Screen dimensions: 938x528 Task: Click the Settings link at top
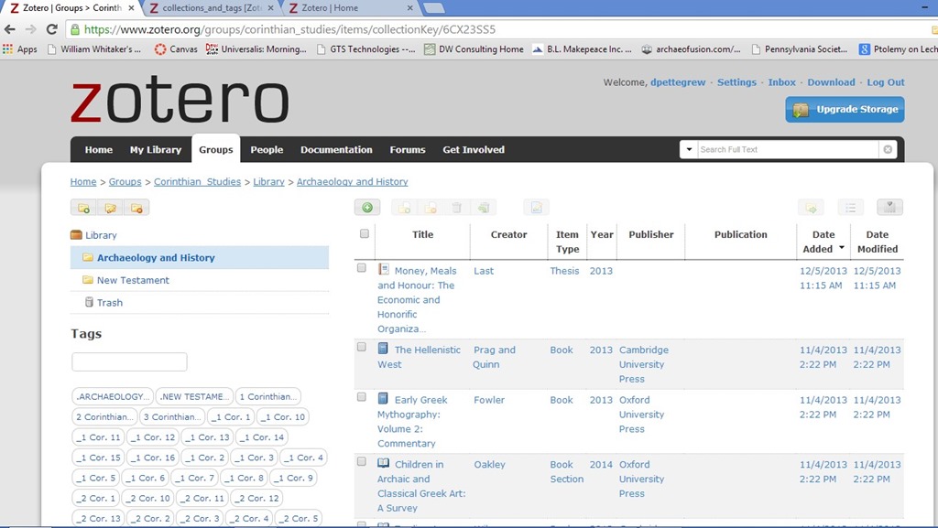[x=736, y=82]
